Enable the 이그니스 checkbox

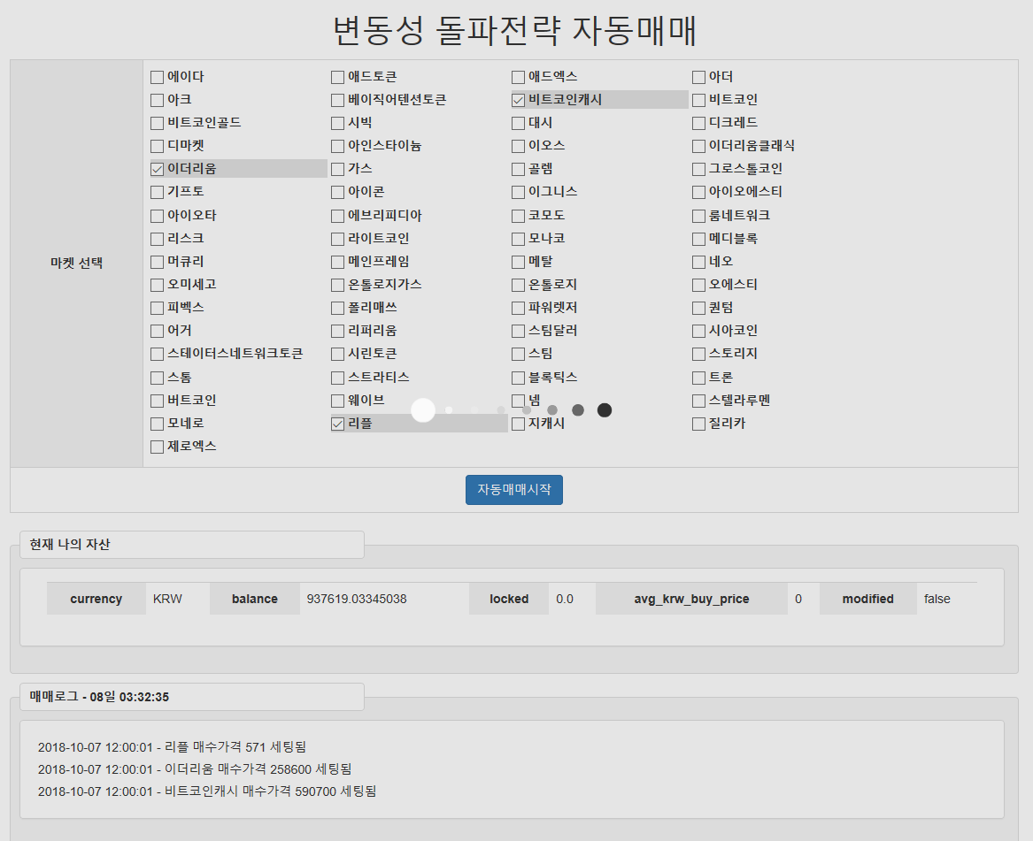(518, 192)
